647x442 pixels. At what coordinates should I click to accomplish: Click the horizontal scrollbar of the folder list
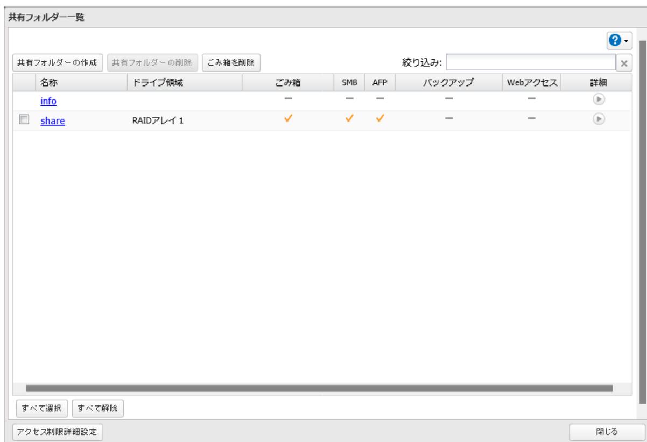319,388
